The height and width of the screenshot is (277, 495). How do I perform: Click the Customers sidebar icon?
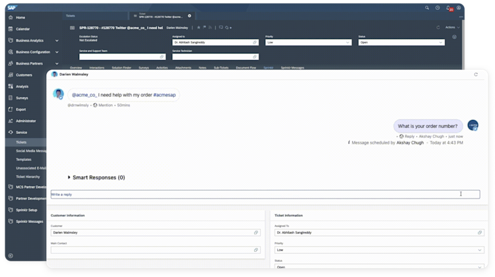[11, 75]
